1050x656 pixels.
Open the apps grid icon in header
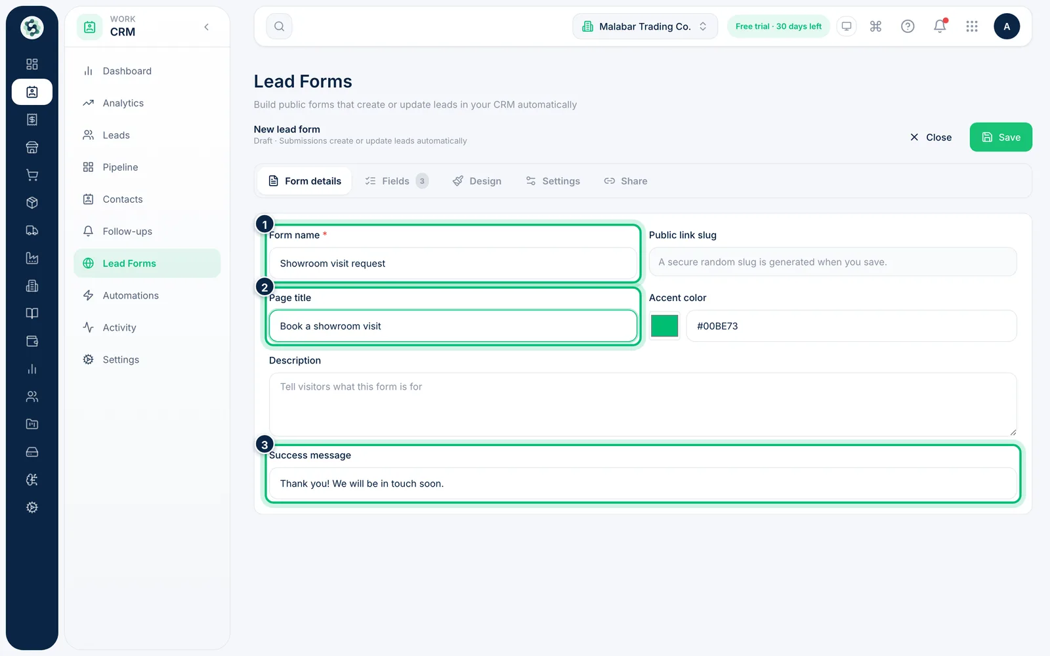pyautogui.click(x=972, y=26)
